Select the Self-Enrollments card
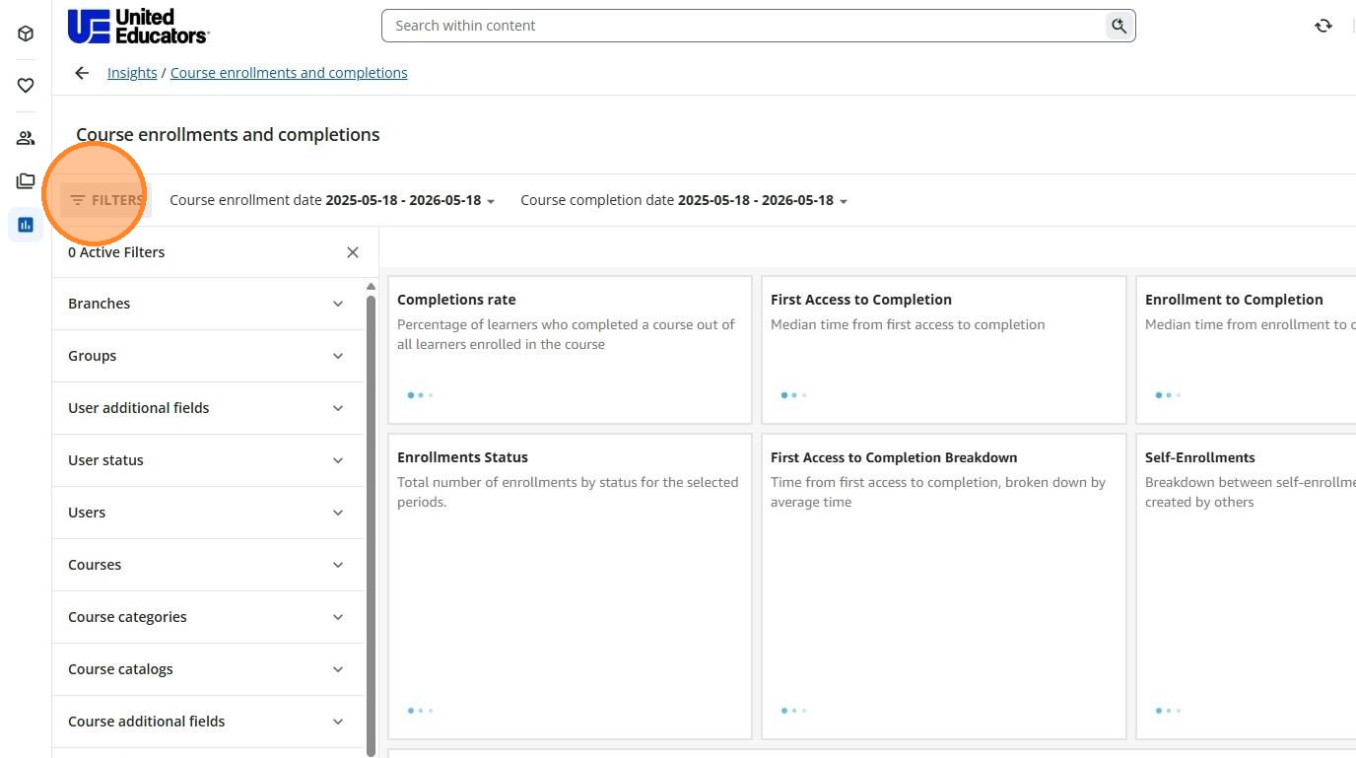Image resolution: width=1356 pixels, height=758 pixels. [1247, 586]
